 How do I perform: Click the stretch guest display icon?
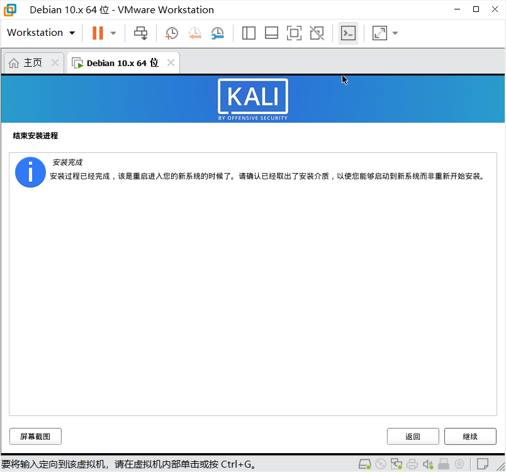(379, 33)
